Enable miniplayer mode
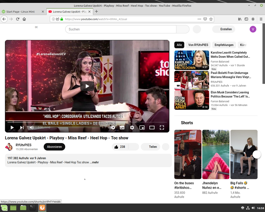The height and width of the screenshot is (212, 265). click(x=142, y=127)
